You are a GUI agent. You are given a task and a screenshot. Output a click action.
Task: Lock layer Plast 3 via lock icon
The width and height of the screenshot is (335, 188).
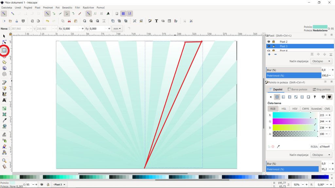[x=273, y=46]
